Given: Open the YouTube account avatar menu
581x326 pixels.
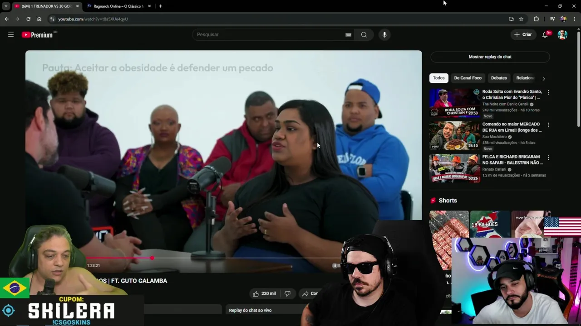Looking at the screenshot, I should point(562,34).
